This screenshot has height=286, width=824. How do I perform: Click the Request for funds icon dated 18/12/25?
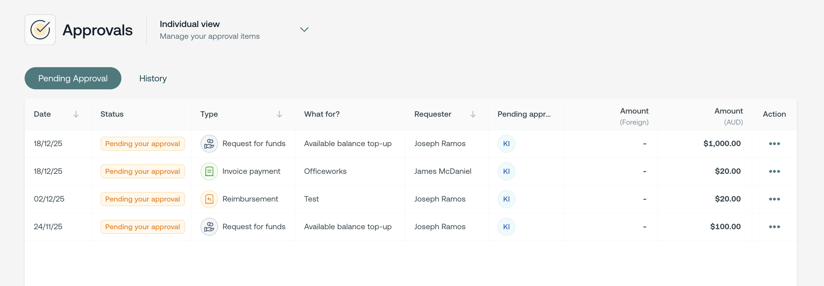[x=209, y=144]
